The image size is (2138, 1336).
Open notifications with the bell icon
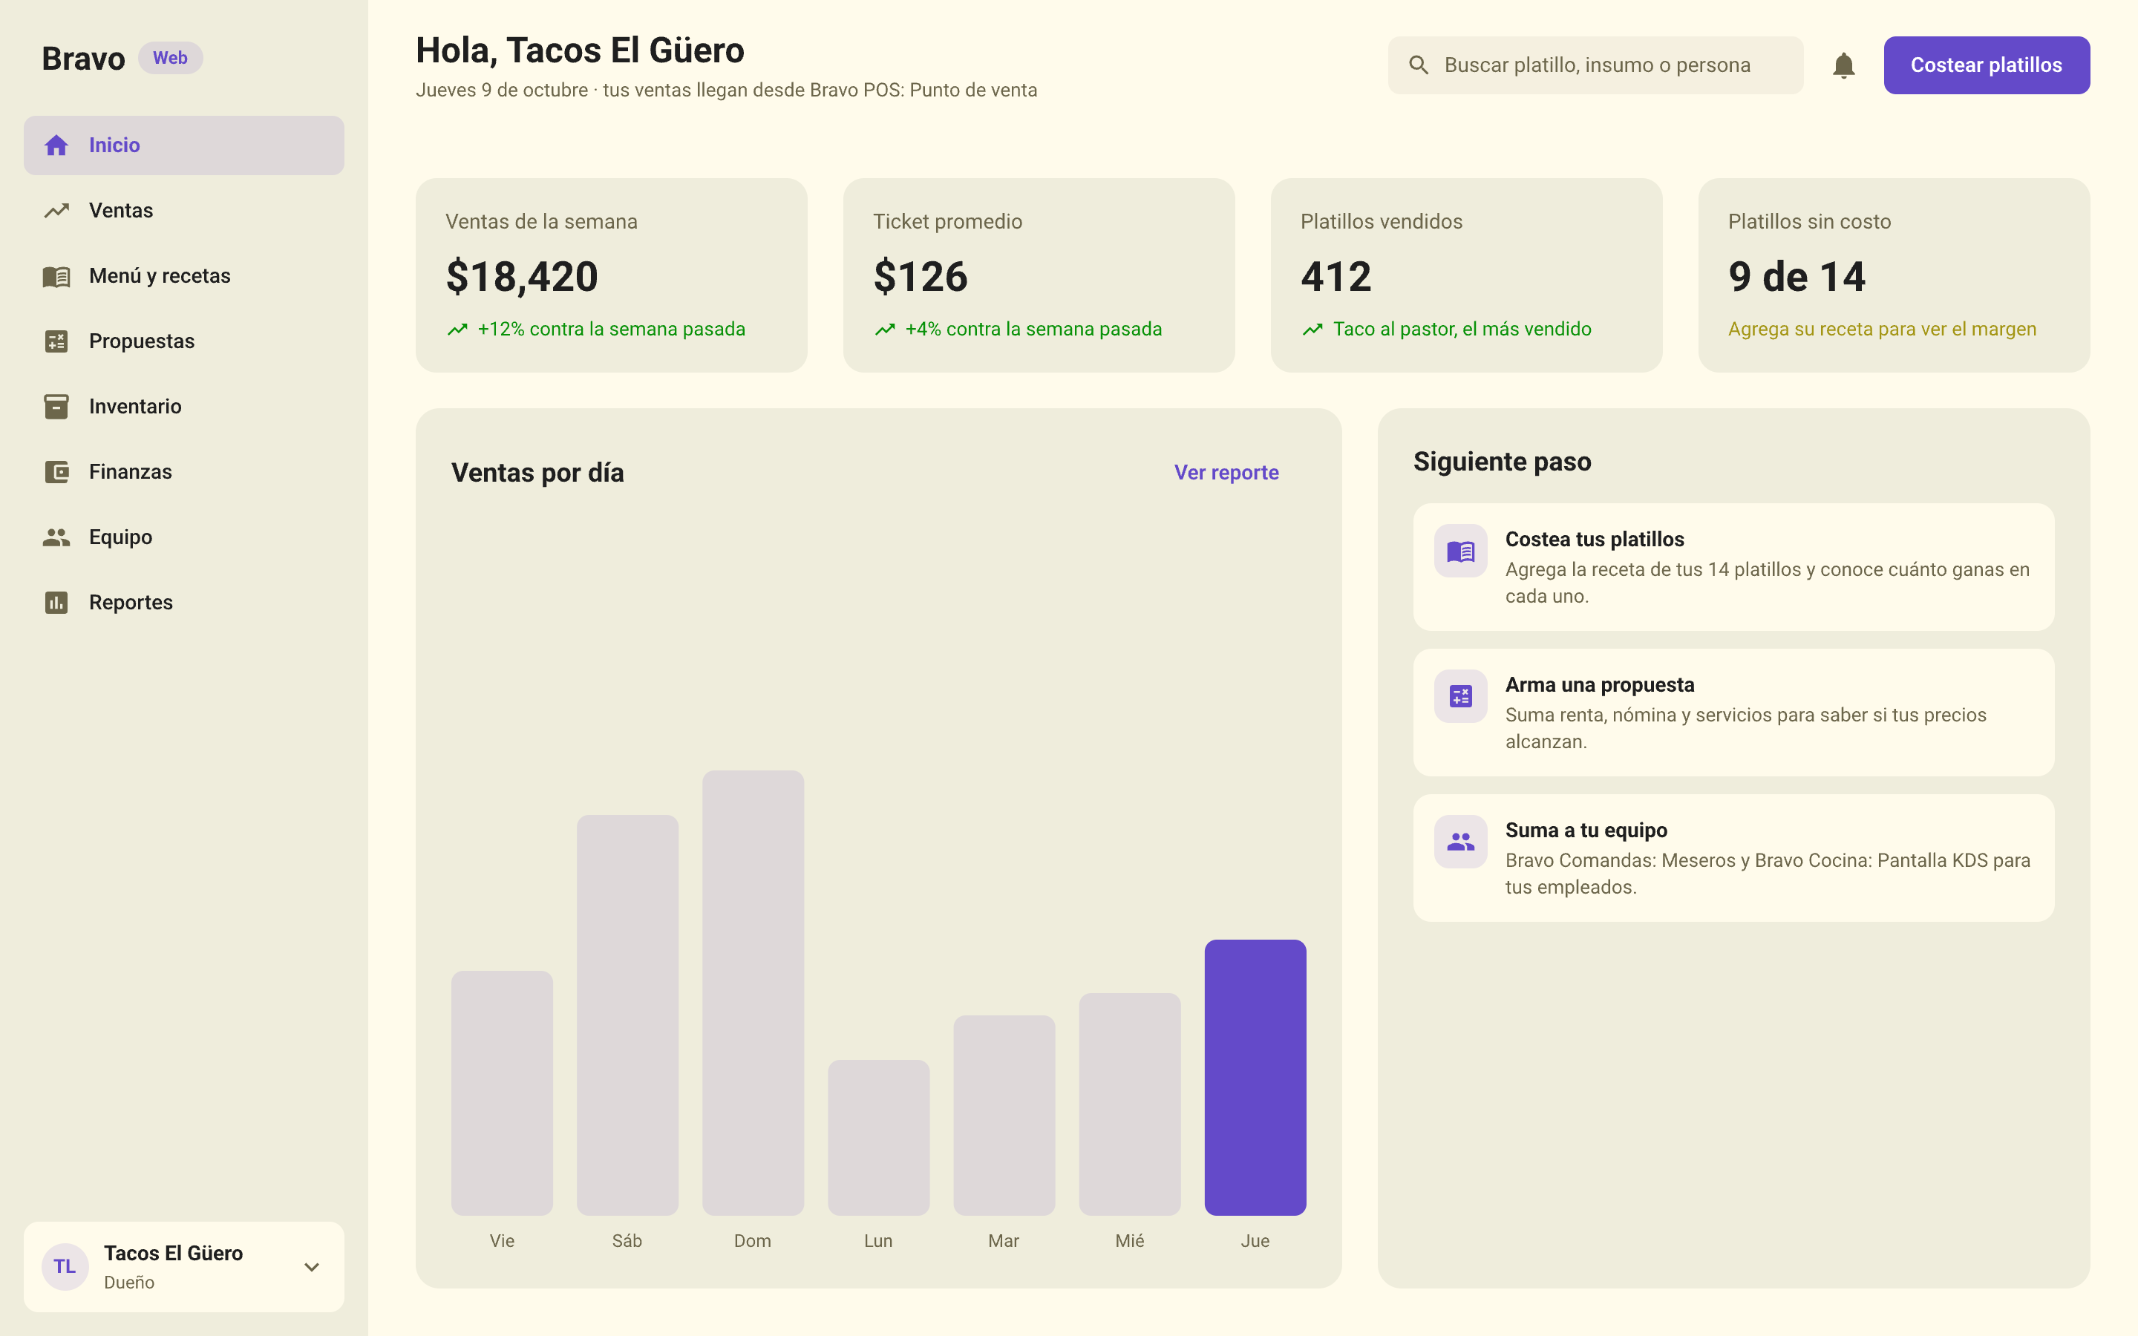1844,65
